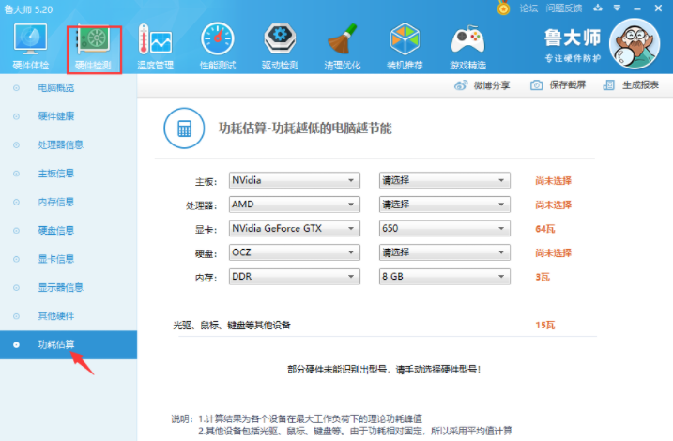This screenshot has height=441, width=673.
Task: Launch 性能测试 performance test icon
Action: [217, 46]
